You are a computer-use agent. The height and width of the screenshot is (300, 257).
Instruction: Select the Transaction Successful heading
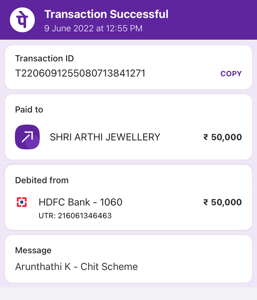pyautogui.click(x=106, y=14)
